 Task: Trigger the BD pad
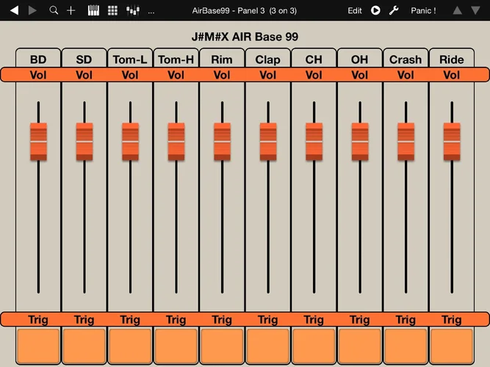(x=38, y=346)
